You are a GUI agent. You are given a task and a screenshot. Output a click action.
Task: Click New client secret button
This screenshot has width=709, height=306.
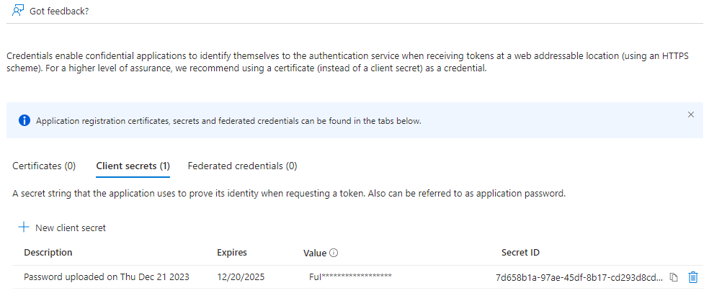[62, 228]
